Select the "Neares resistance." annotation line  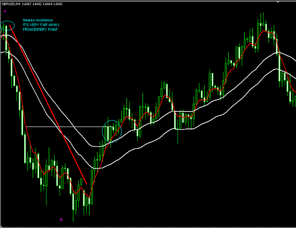[38, 20]
